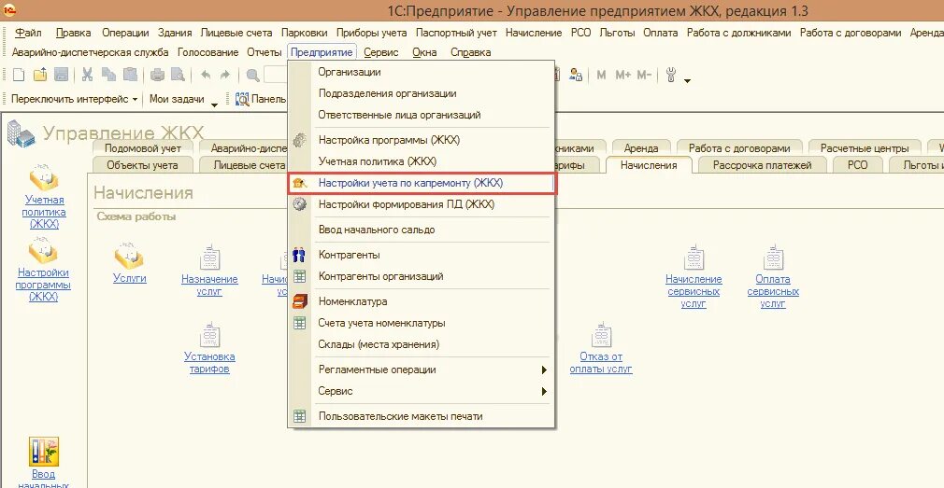This screenshot has height=488, width=944.
Task: Click the Find magnifier icon
Action: (253, 76)
